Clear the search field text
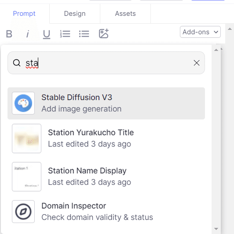 tap(197, 63)
